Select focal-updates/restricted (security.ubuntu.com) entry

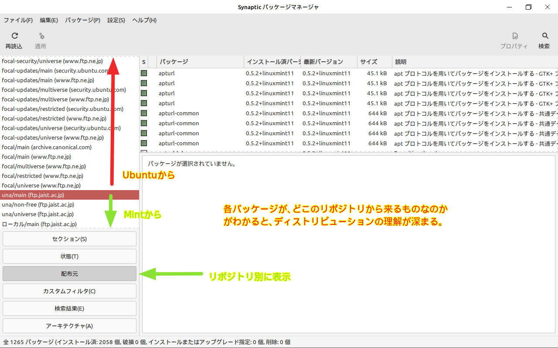point(70,109)
